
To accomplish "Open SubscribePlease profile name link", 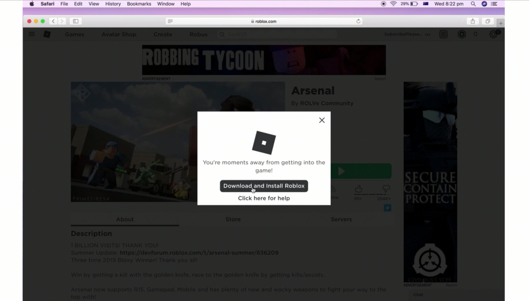I will [403, 34].
